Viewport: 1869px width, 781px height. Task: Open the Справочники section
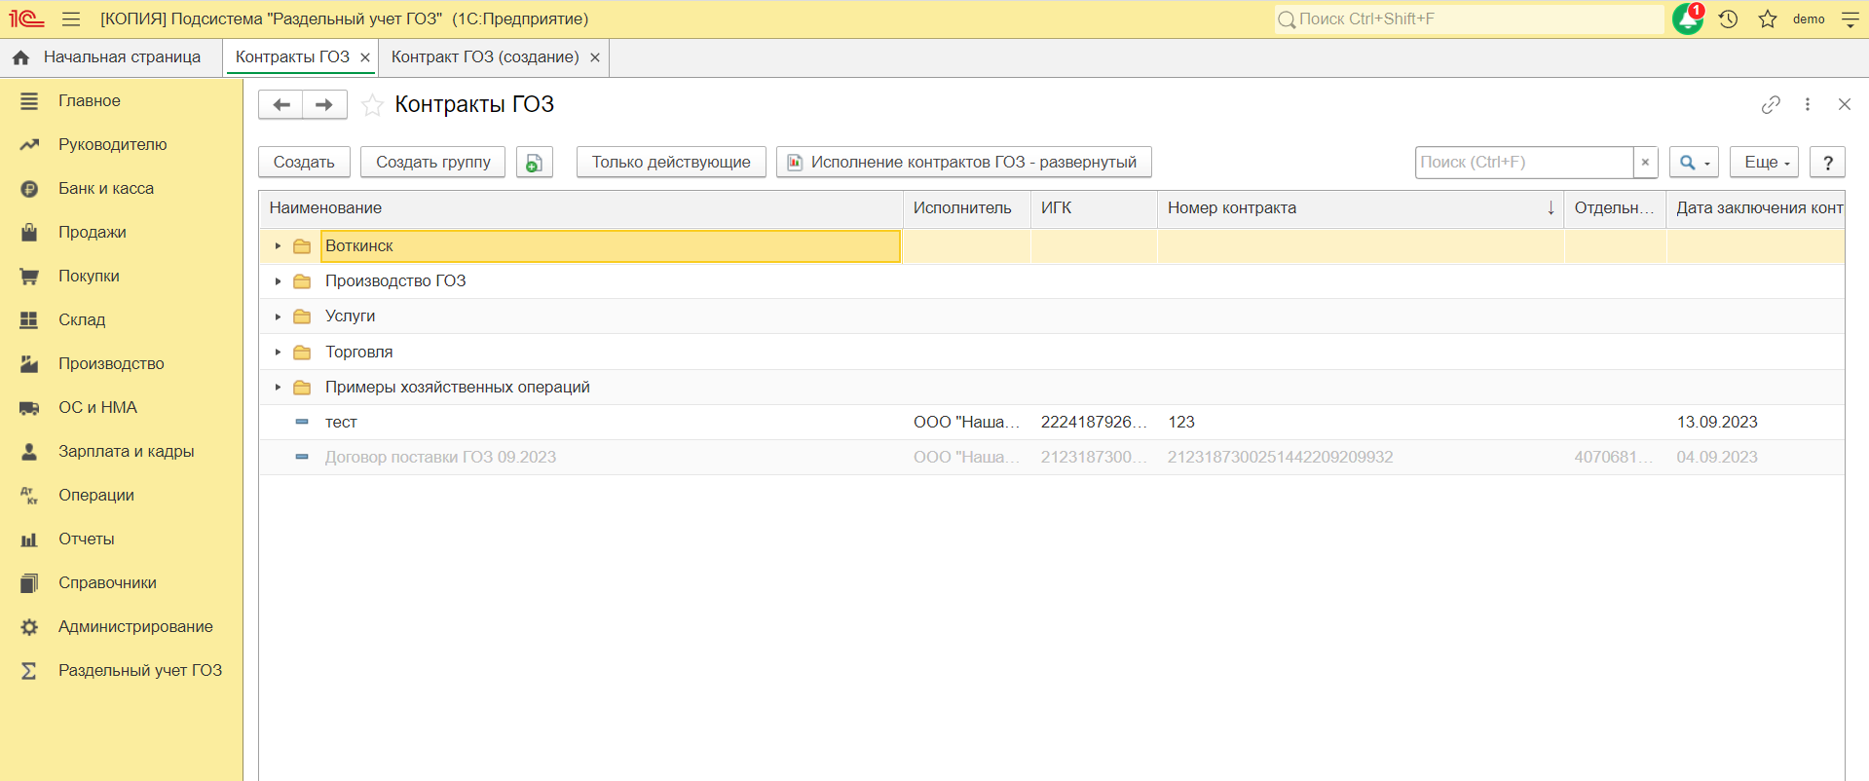click(107, 583)
